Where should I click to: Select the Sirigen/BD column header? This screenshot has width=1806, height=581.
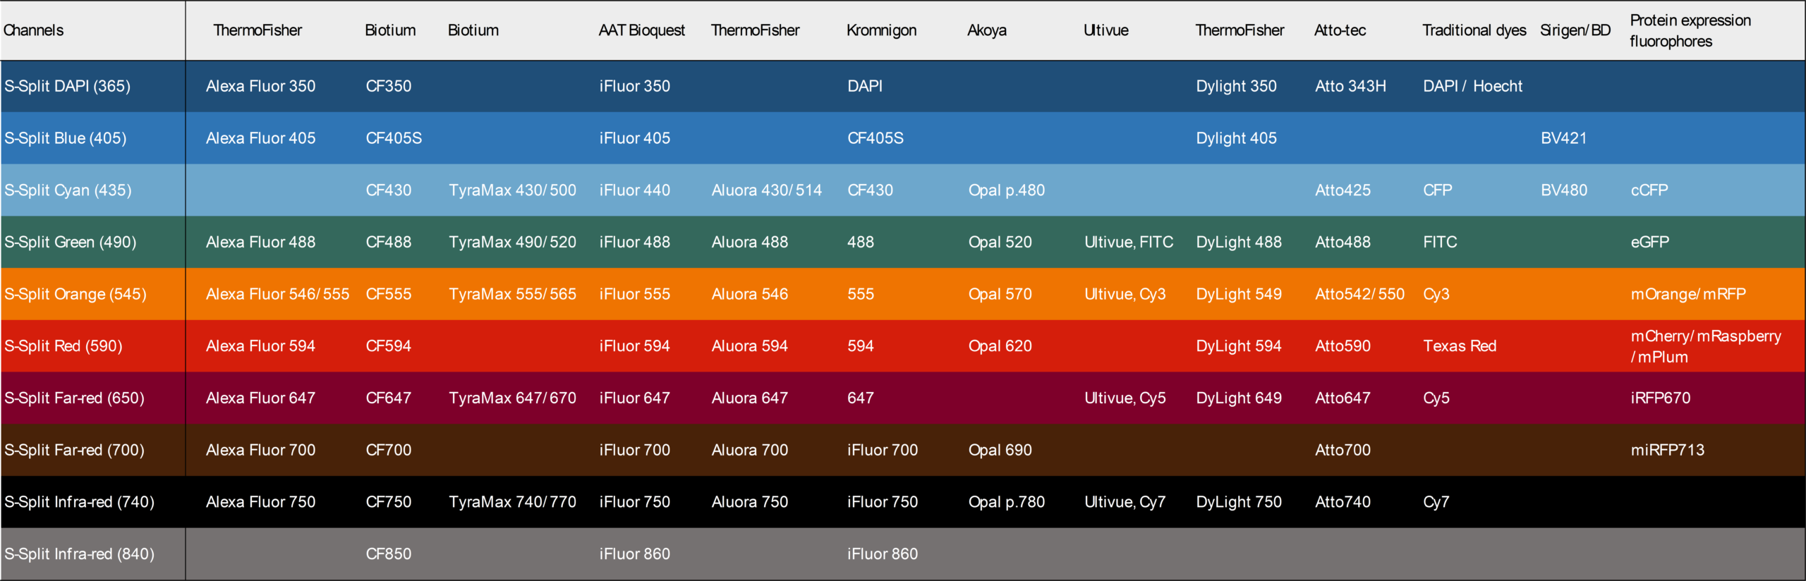click(1575, 30)
